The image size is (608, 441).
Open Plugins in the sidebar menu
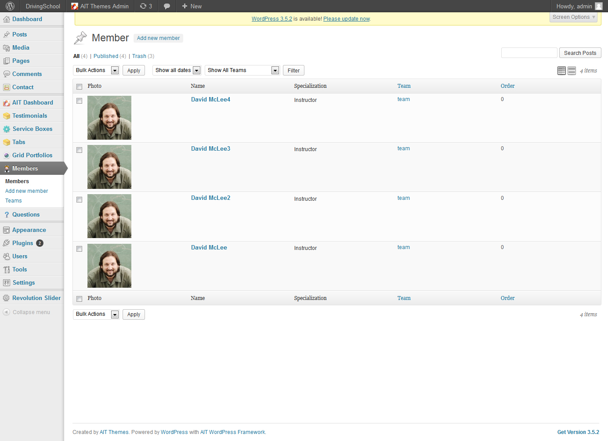click(22, 243)
